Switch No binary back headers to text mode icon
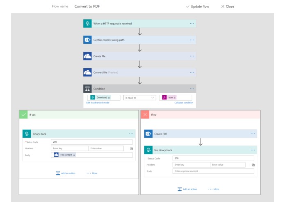The height and width of the screenshot is (202, 285). point(253,165)
